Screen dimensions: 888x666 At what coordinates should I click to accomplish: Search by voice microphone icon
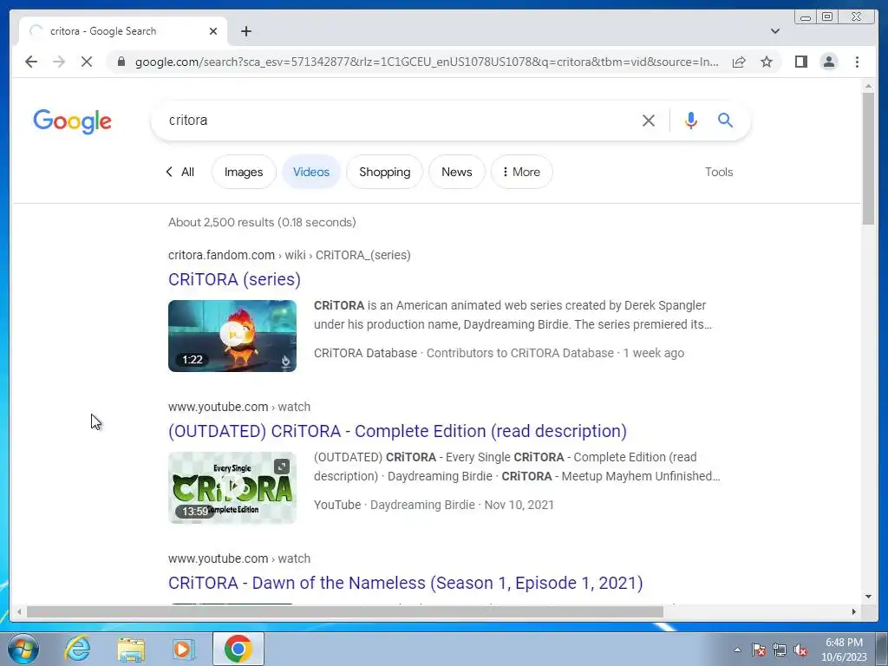pos(690,120)
